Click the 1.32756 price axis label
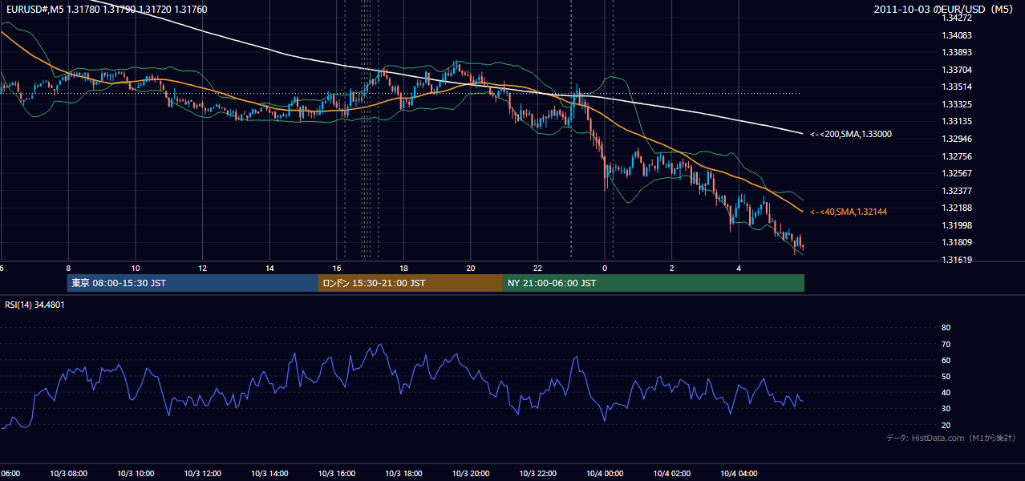This screenshot has height=481, width=1025. [x=956, y=156]
